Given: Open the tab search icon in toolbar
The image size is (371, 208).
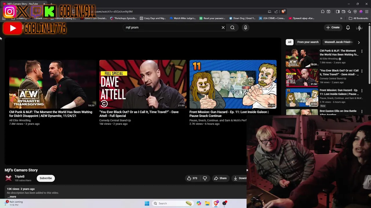Looking at the screenshot, I should coord(328,12).
